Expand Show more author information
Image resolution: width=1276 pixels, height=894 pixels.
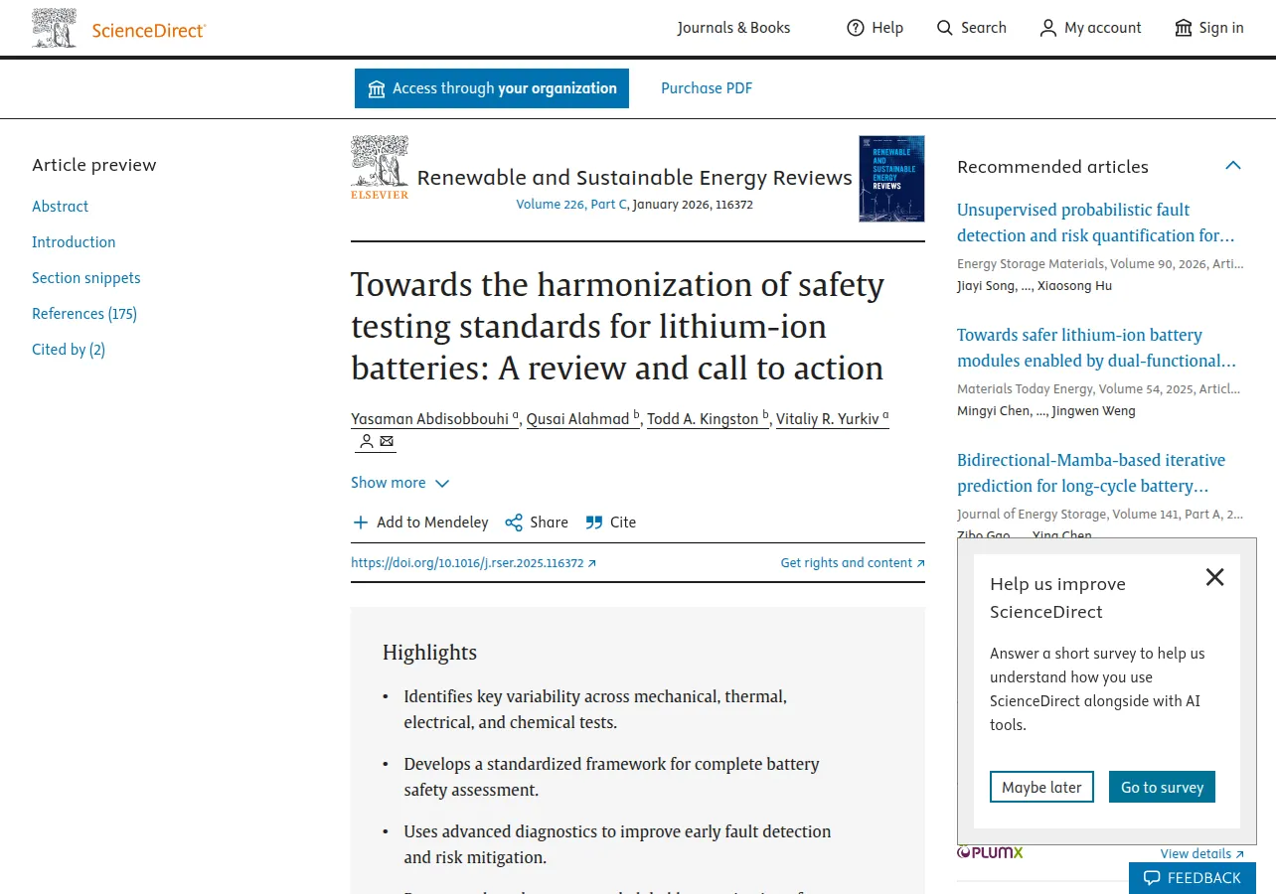pos(400,483)
